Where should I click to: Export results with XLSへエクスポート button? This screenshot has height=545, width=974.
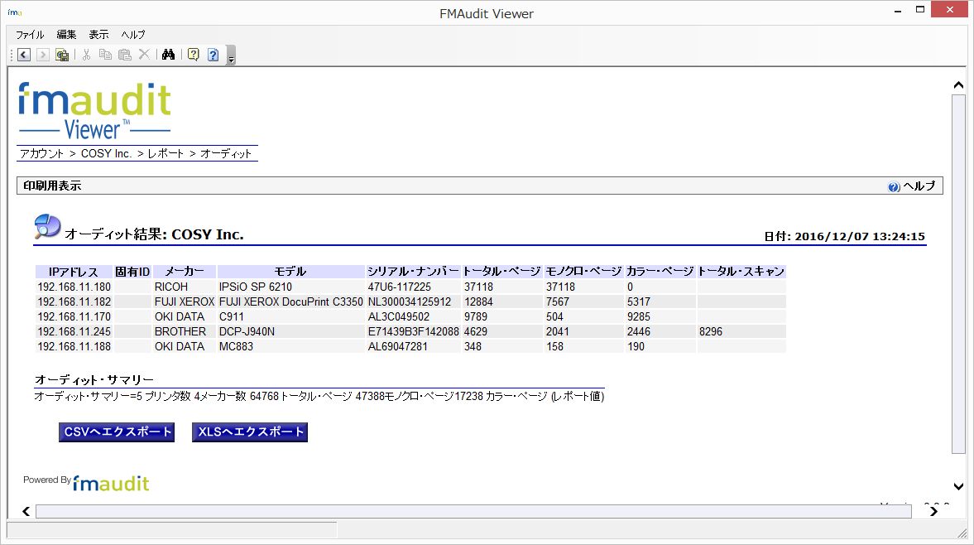click(x=250, y=432)
